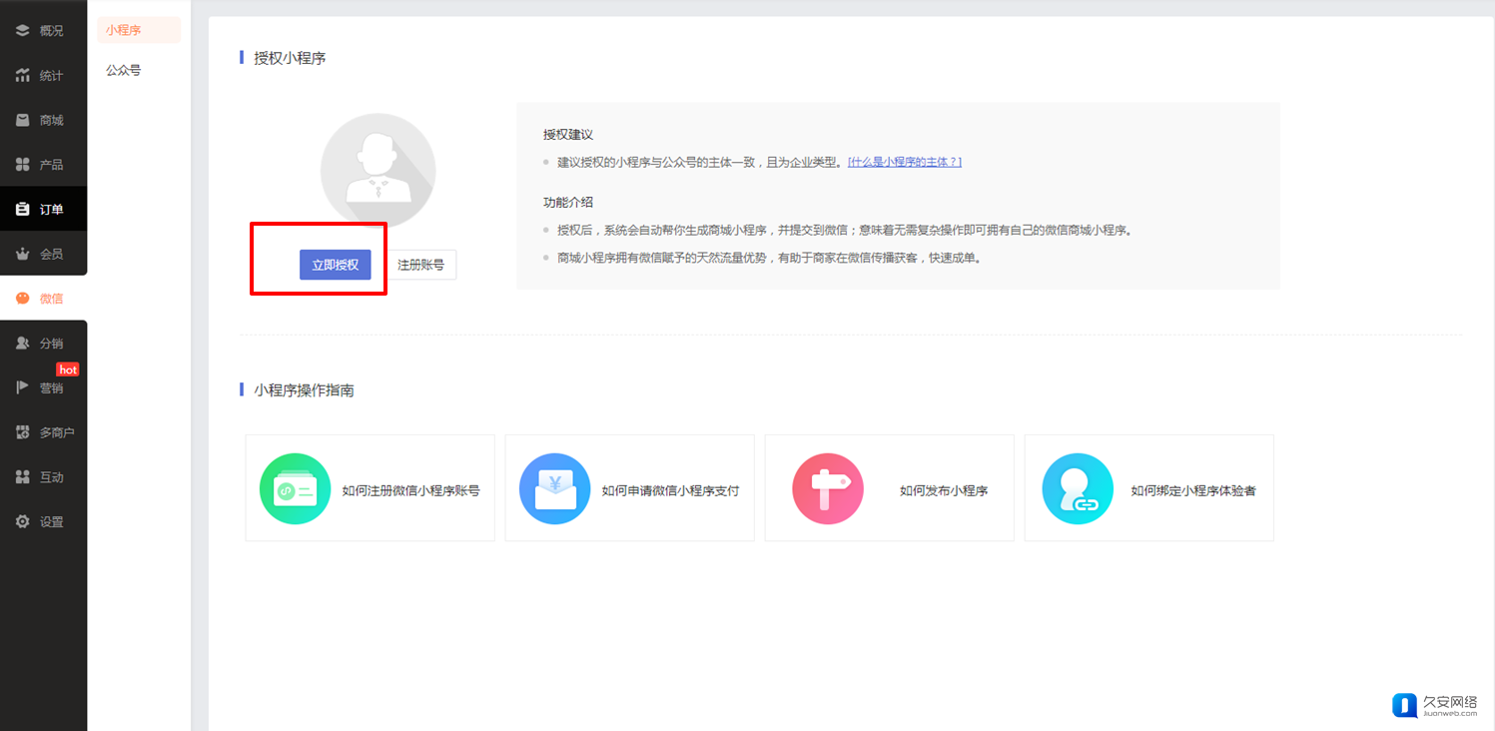
Task: Click the 概况 overview icon in sidebar
Action: 22,31
